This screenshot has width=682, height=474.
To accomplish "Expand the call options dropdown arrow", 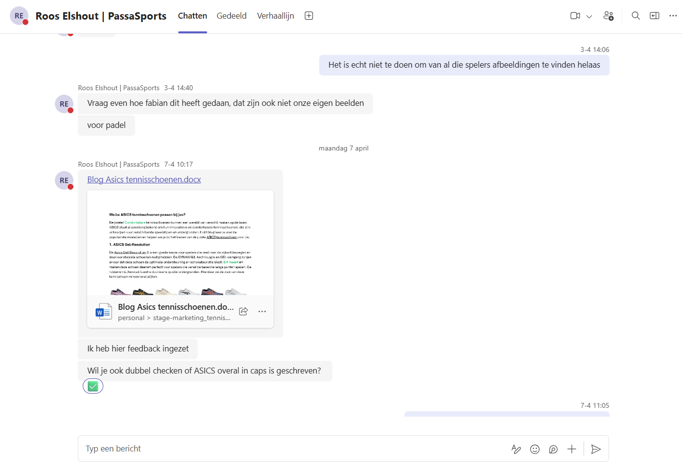I will pyautogui.click(x=589, y=16).
